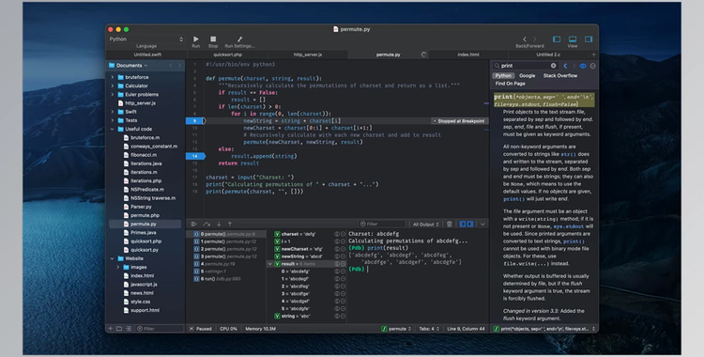This screenshot has height=357, width=704.
Task: Click the breakpoint marker on line 9
Action: click(x=195, y=120)
